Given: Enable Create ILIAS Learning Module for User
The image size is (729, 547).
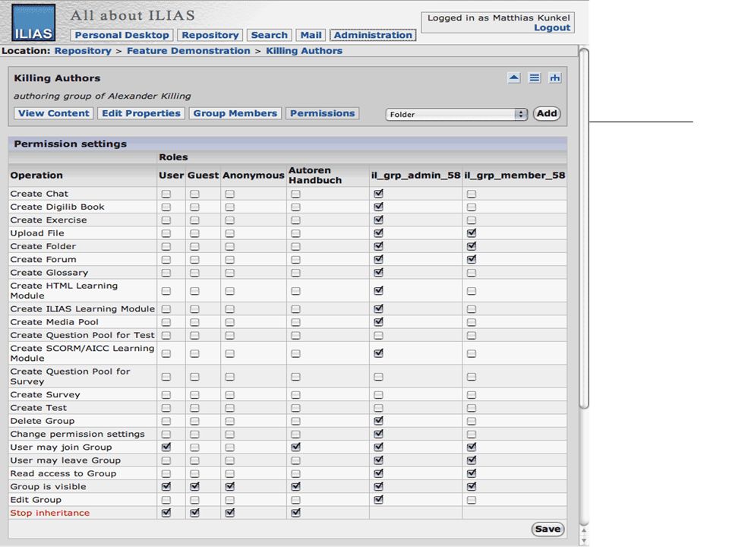Looking at the screenshot, I should pos(166,309).
